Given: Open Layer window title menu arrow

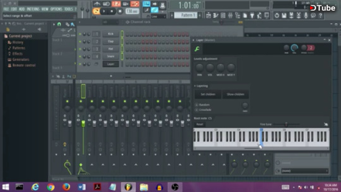Looking at the screenshot, I should (193, 40).
